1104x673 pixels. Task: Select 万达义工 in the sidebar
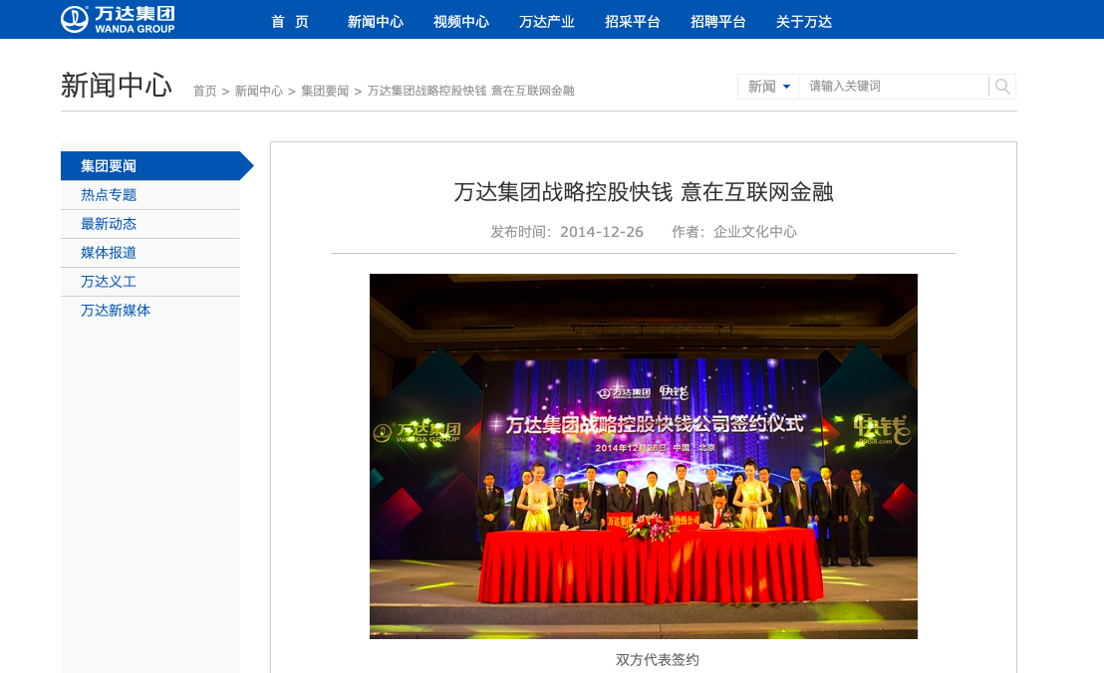coord(150,282)
